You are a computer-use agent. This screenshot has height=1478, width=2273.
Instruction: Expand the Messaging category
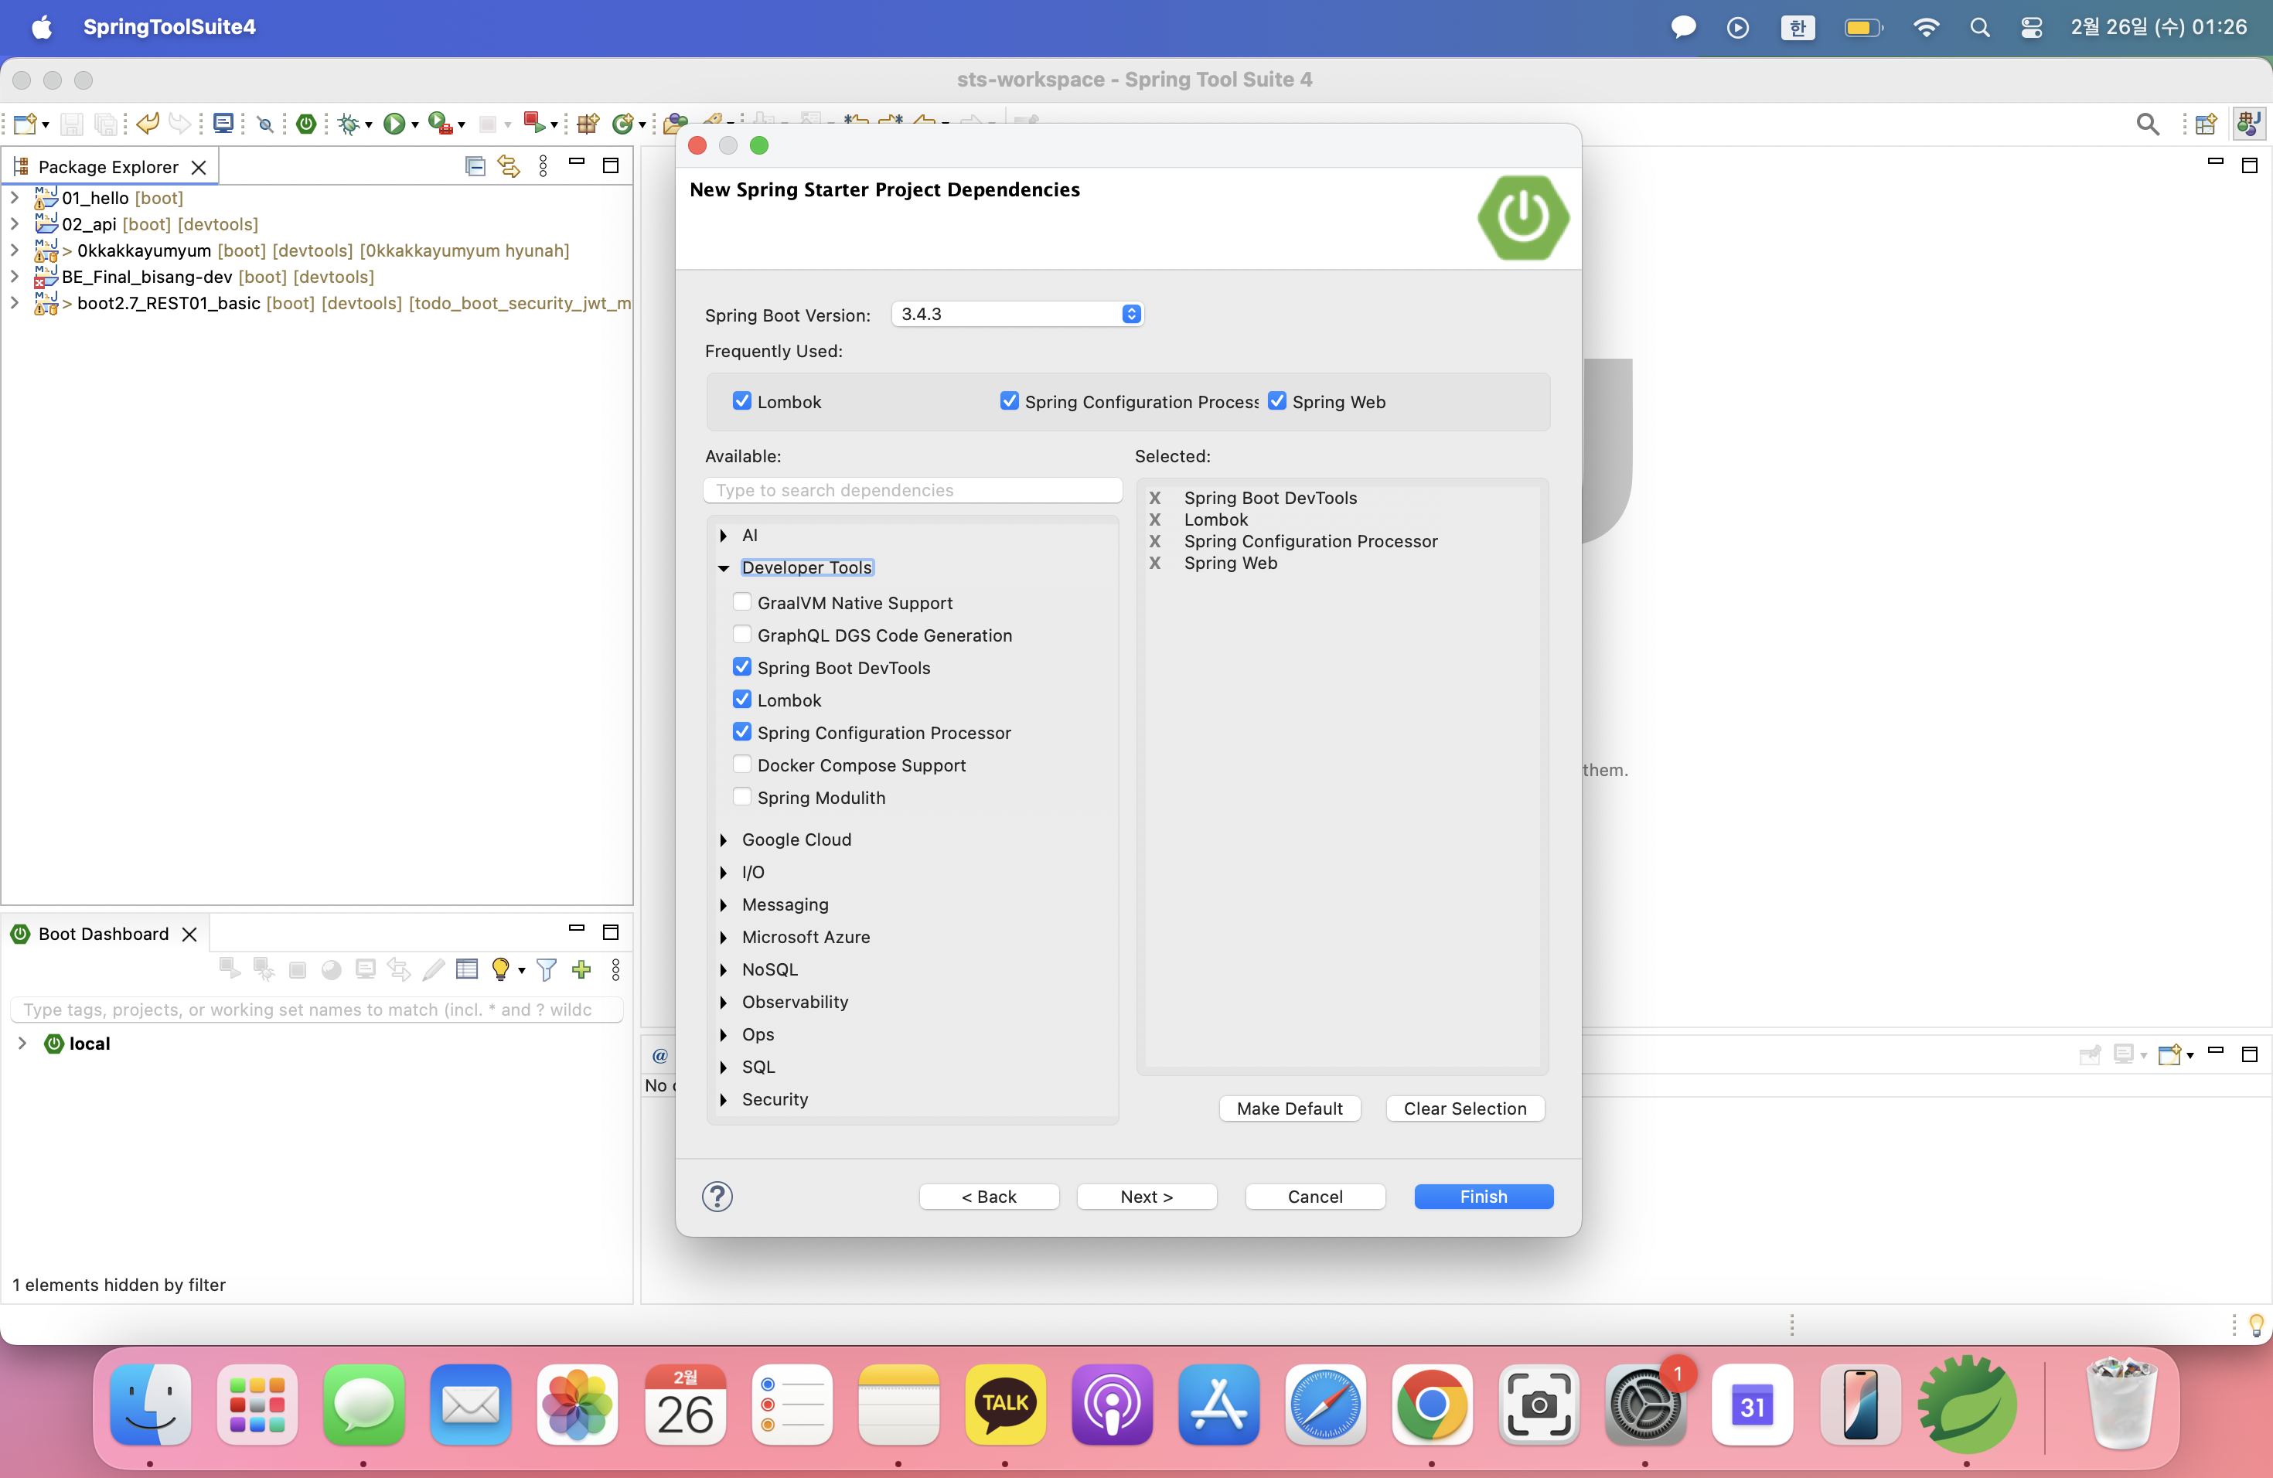tap(724, 905)
